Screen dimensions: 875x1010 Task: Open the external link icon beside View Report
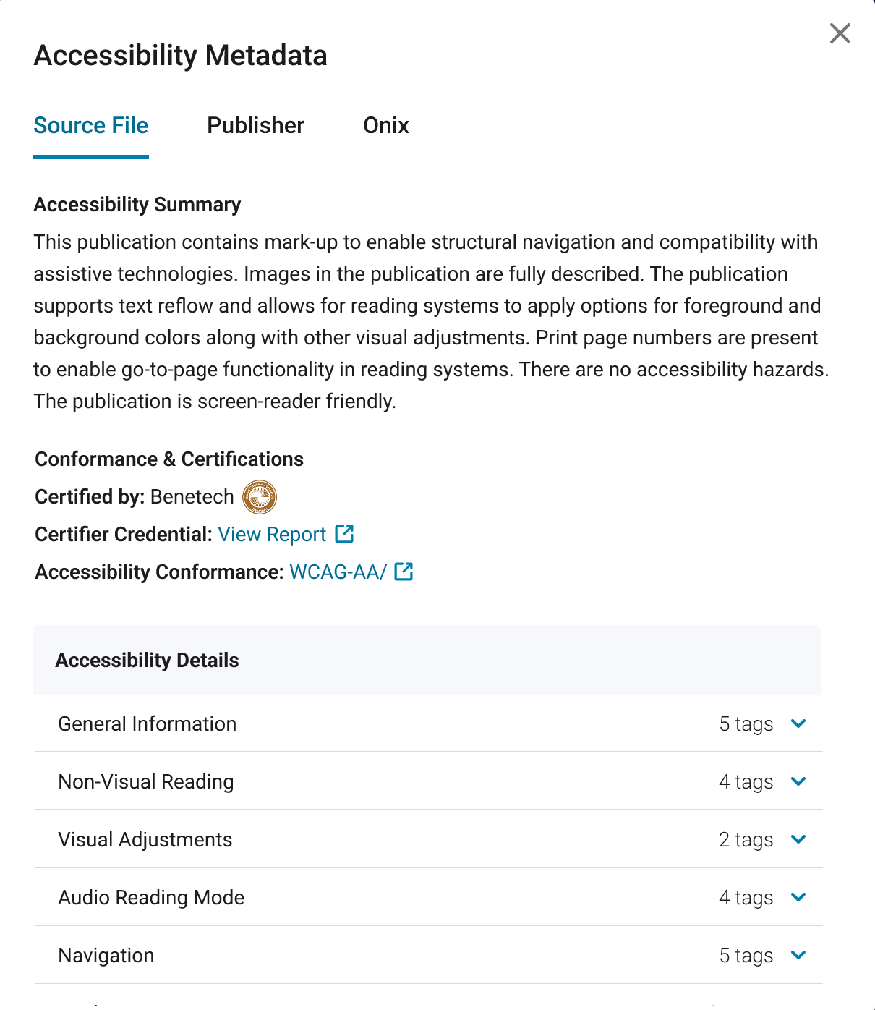[x=345, y=534]
